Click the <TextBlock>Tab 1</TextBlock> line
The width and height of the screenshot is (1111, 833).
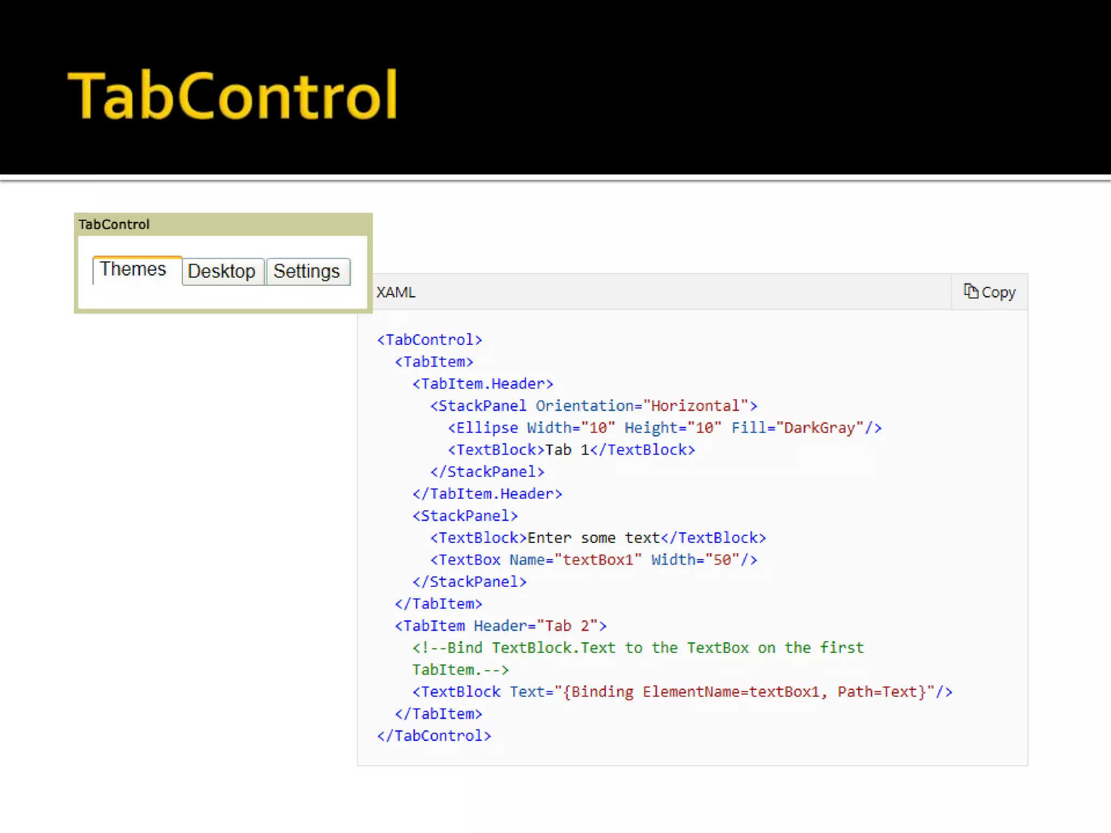(571, 450)
